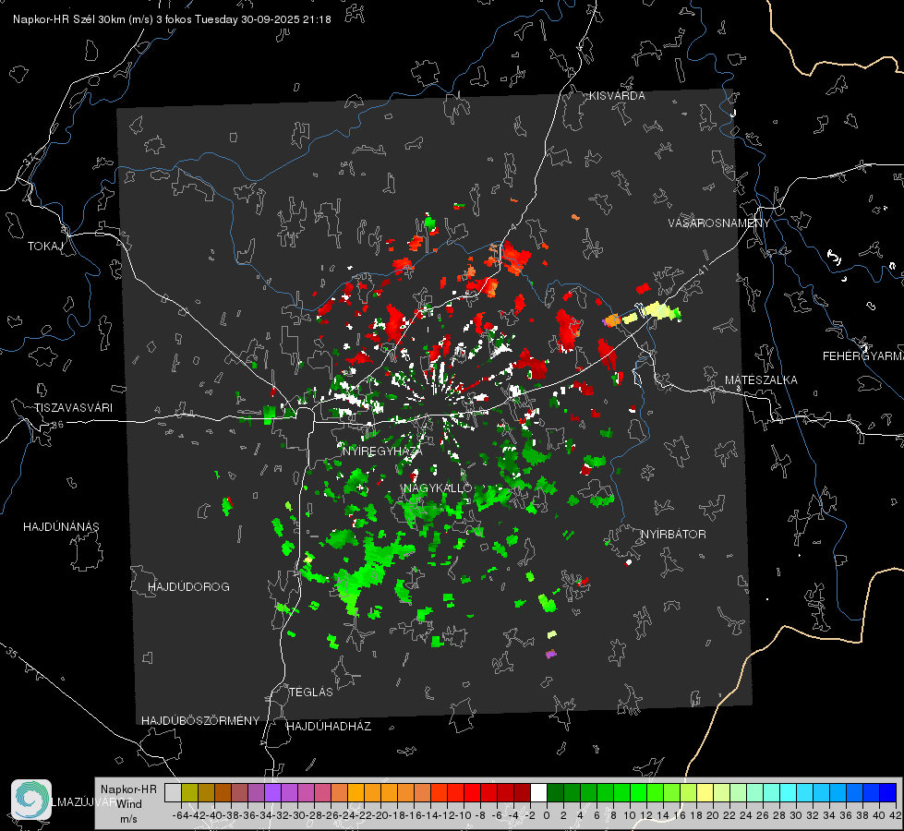Click the NYÍRBÁTOR town label
The image size is (904, 831).
[x=673, y=535]
